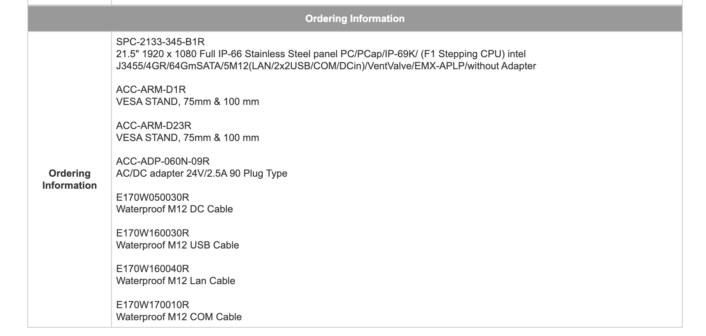Select the E170W160040R part number

153,269
